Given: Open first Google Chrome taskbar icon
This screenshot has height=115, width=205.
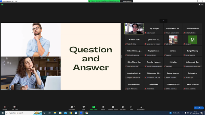Looking at the screenshot, I should coord(70,113).
